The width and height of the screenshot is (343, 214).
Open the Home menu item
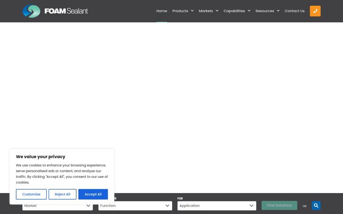(161, 11)
